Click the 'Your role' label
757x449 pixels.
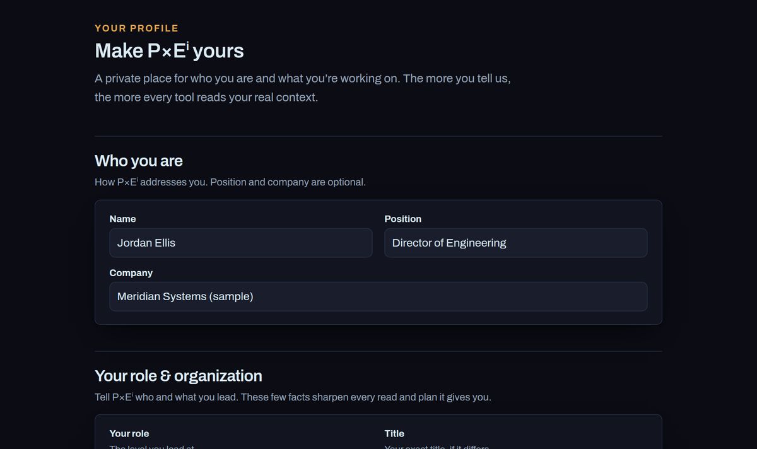click(x=129, y=434)
